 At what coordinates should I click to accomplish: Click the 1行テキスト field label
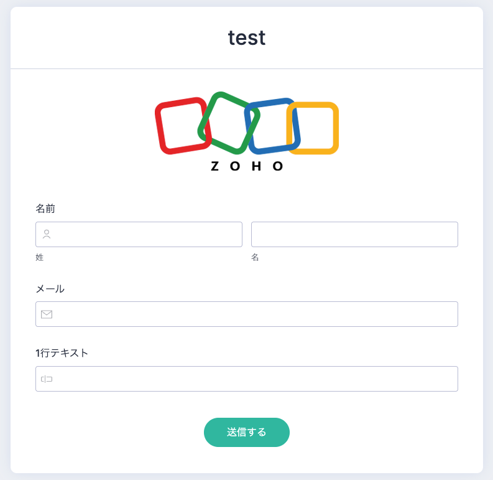62,353
